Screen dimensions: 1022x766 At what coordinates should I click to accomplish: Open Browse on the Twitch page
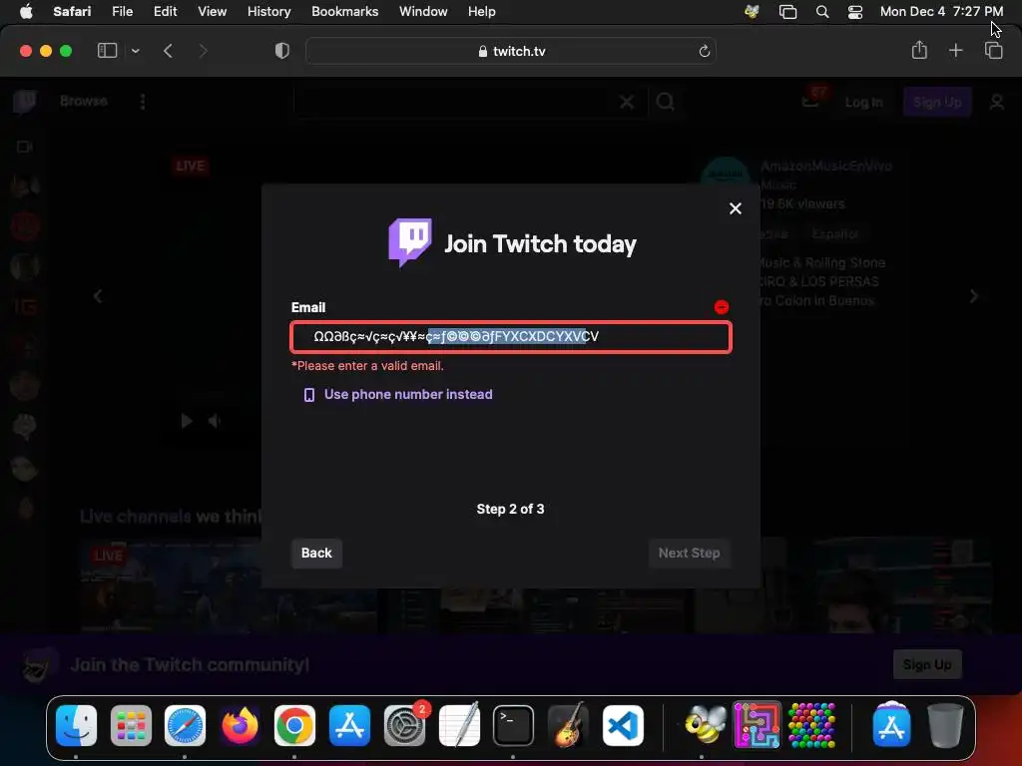[x=84, y=101]
